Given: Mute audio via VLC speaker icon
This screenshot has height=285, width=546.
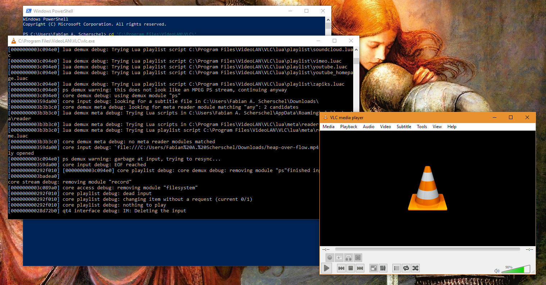Looking at the screenshot, I should point(497,271).
